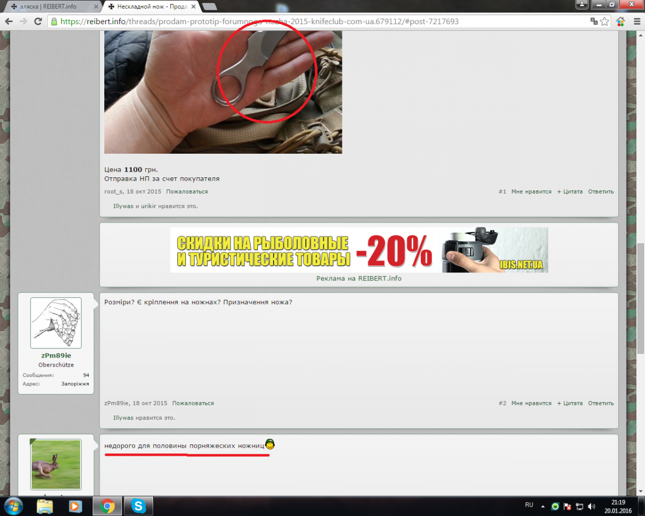Screen dimensions: 645x516
Task: Launch media player from taskbar
Action: pyautogui.click(x=76, y=506)
